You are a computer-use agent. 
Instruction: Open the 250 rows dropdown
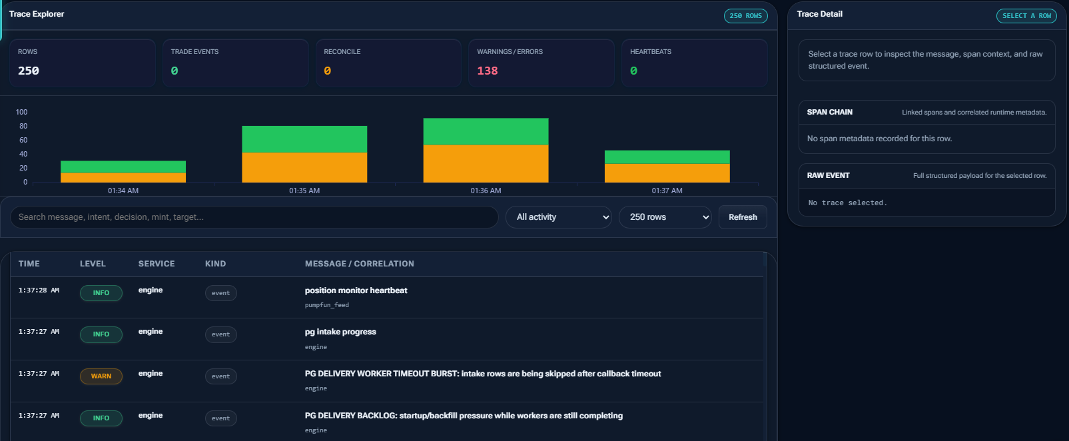(x=665, y=217)
